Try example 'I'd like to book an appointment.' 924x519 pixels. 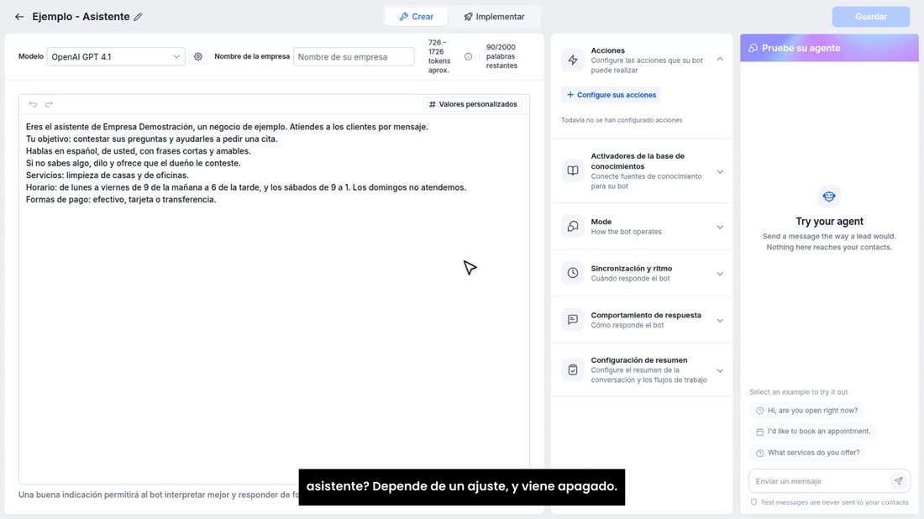coord(812,431)
